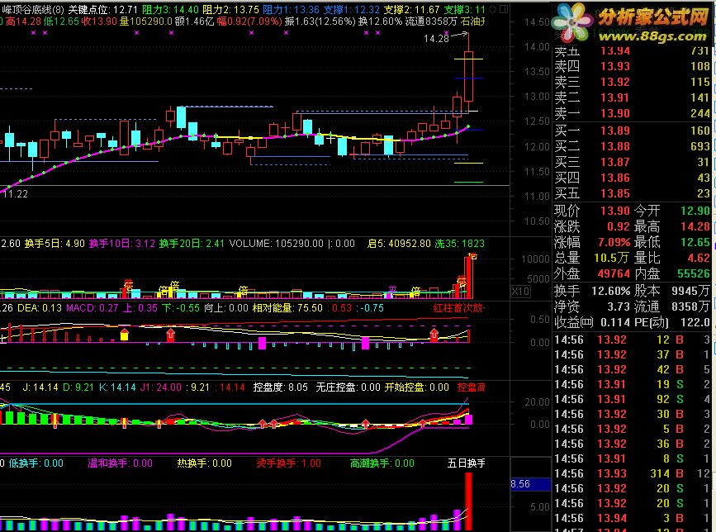Select the 13.93 trade tick with 314 B
This screenshot has width=716, height=532.
click(632, 473)
